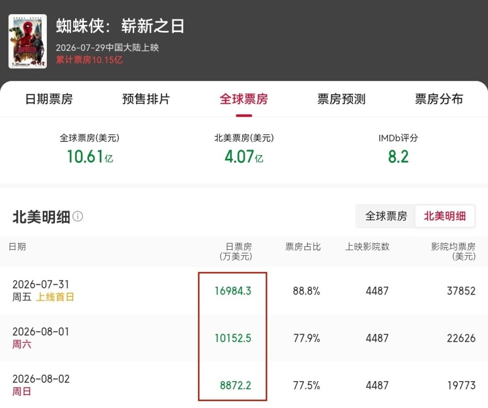Open the 票房分布 tab
The height and width of the screenshot is (408, 488).
click(439, 99)
